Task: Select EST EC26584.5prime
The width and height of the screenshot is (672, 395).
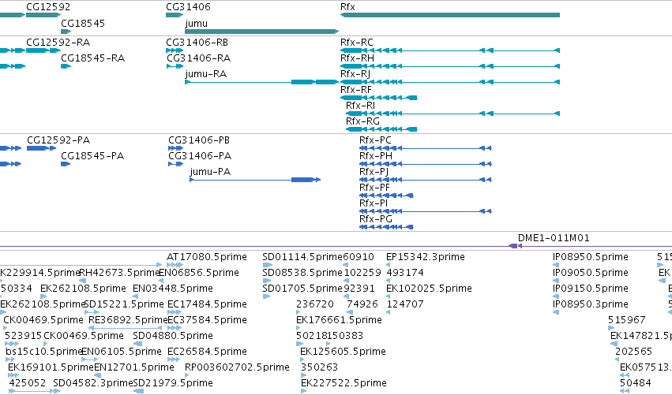Action: pos(207,352)
